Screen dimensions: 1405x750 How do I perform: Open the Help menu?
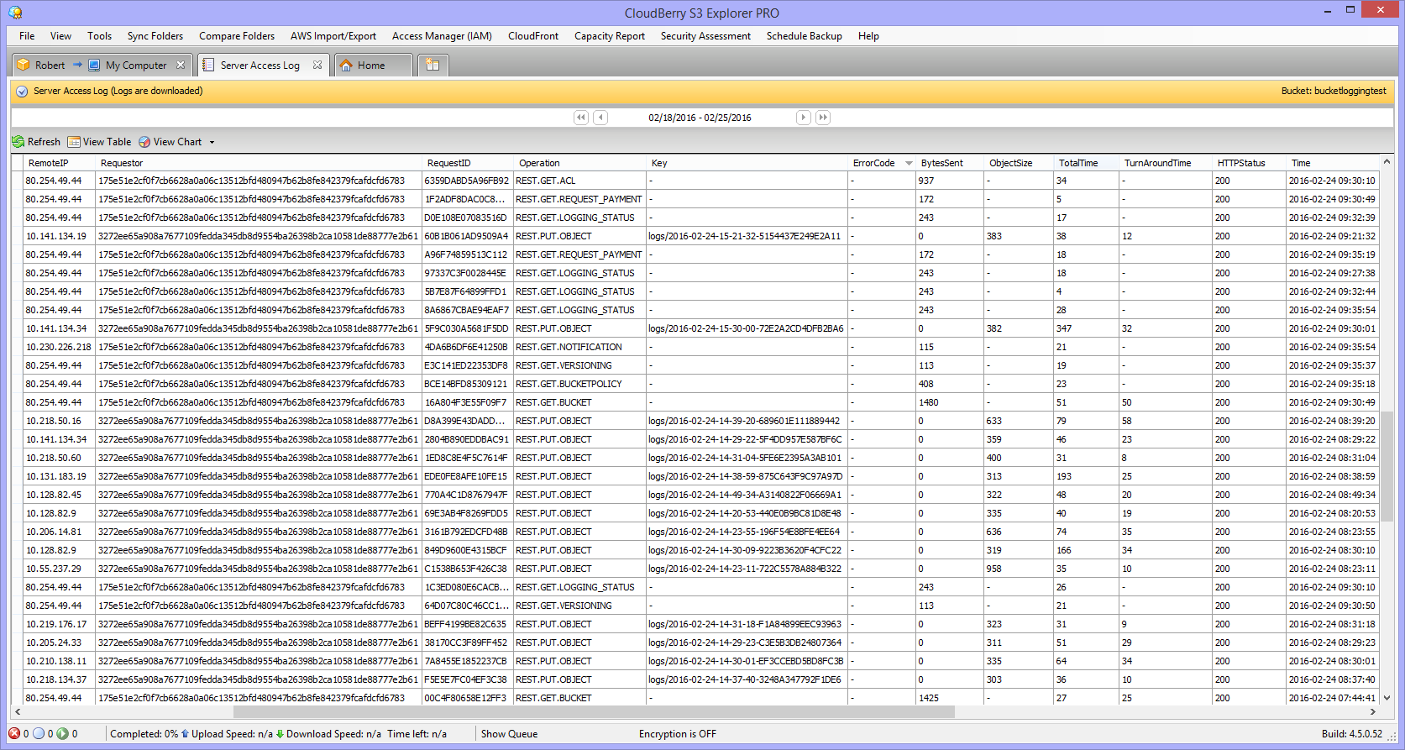pos(868,36)
